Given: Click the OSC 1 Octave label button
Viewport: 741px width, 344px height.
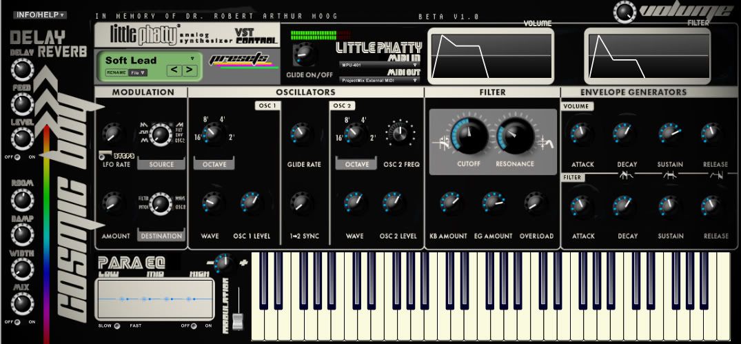Looking at the screenshot, I should [214, 165].
